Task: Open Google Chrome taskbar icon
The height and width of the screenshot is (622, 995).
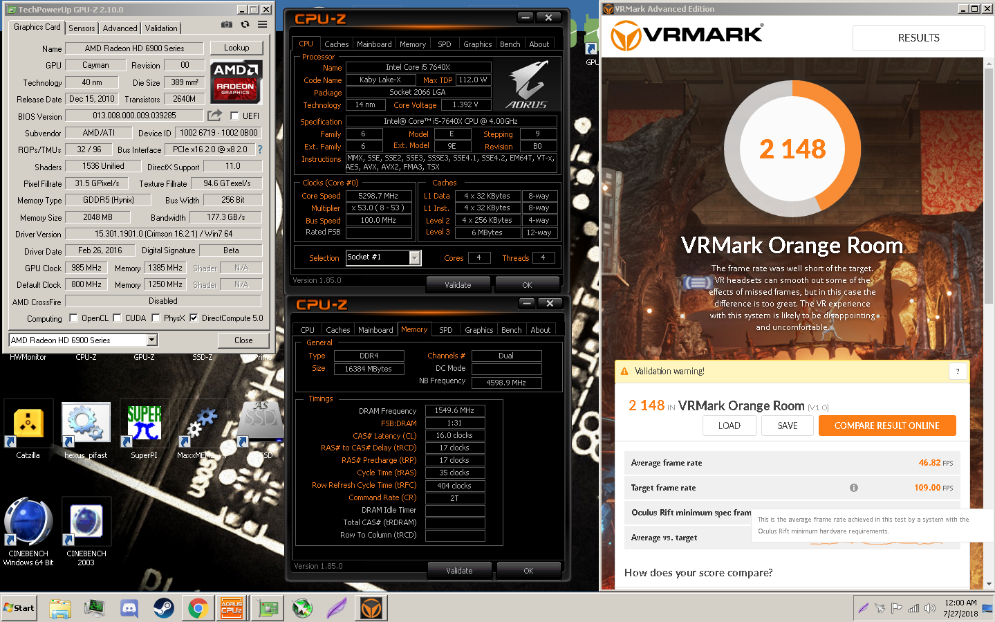Action: click(198, 609)
